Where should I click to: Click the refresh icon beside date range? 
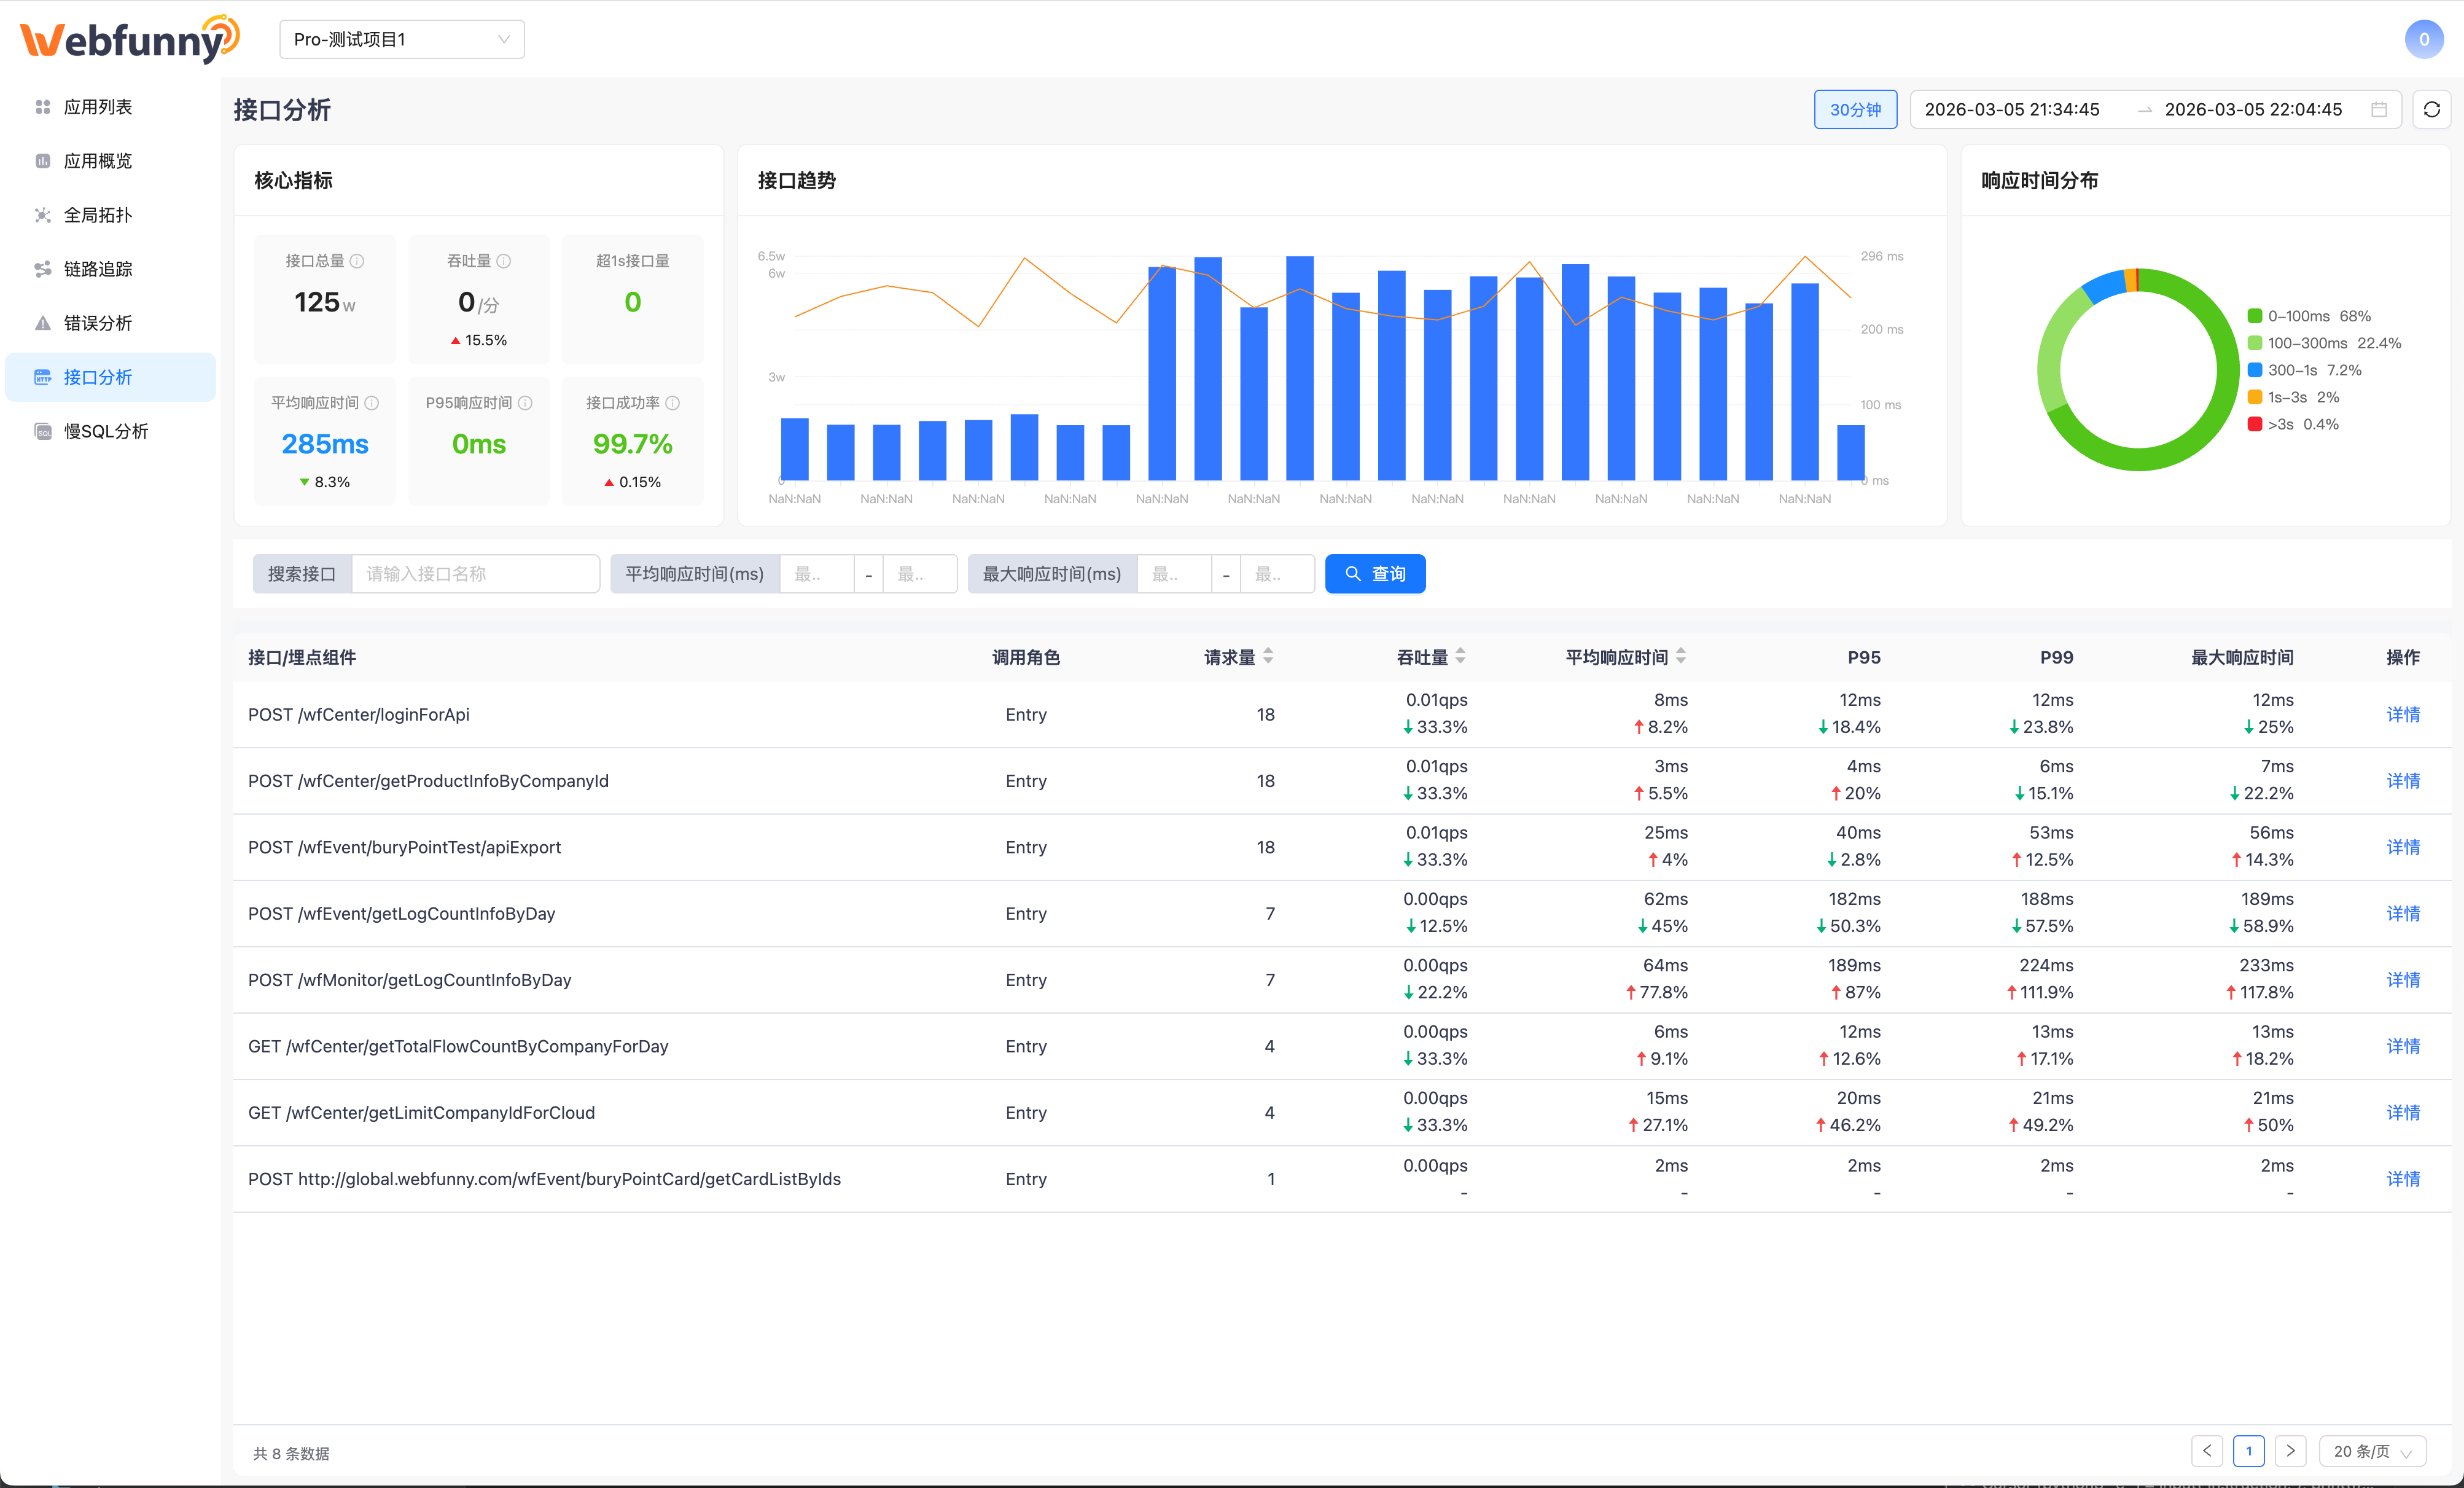click(2431, 109)
